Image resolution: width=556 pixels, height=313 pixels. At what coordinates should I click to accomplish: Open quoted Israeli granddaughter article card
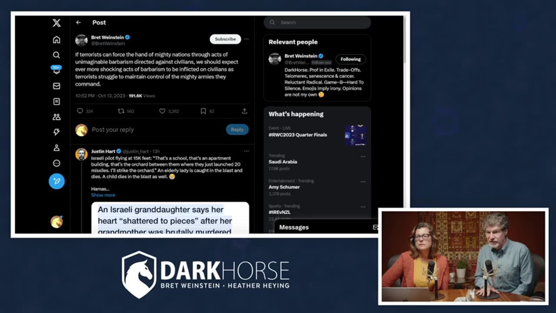pyautogui.click(x=170, y=218)
